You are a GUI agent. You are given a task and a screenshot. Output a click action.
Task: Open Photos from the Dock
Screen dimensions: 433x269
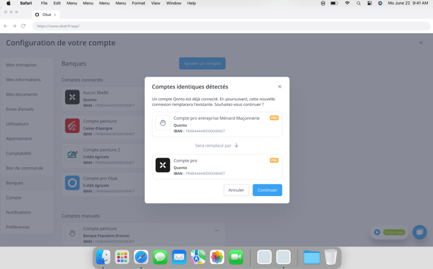click(217, 257)
